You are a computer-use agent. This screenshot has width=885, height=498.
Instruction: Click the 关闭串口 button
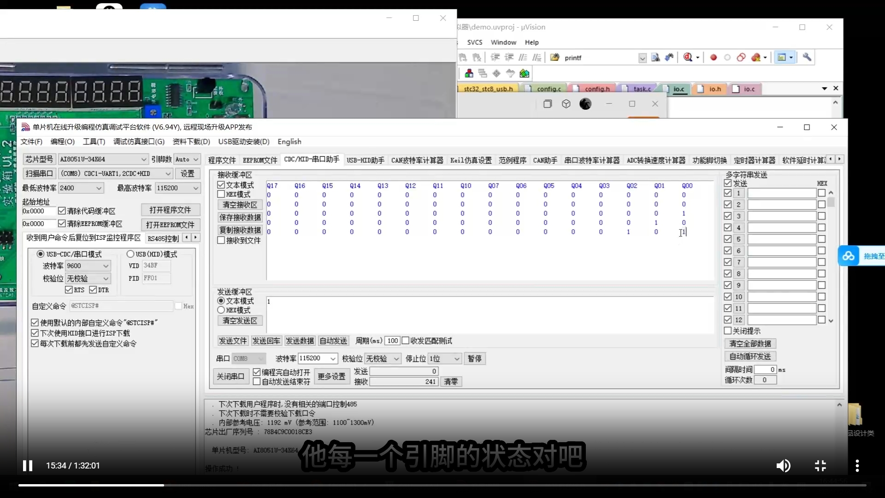tap(230, 376)
